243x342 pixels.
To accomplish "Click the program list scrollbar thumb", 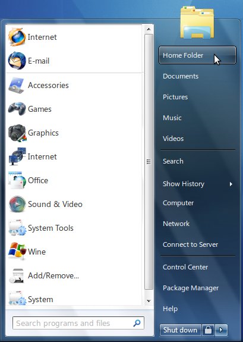I will (x=149, y=162).
